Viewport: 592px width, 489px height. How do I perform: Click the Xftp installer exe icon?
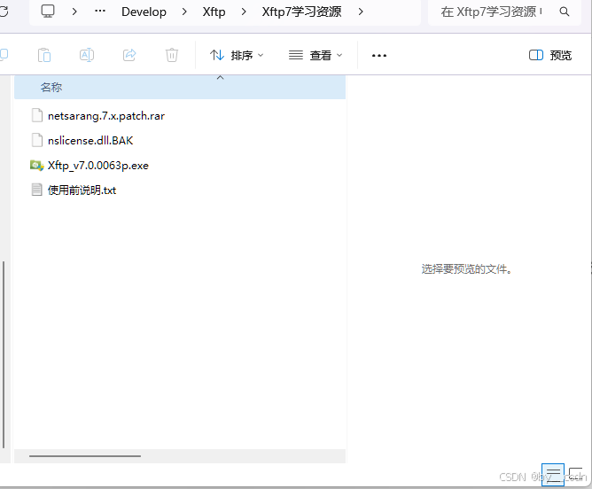[x=36, y=166]
